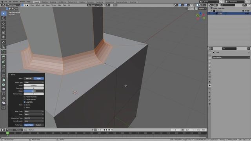251x141 pixels.
Task: Switch to the Modeling workspace tab
Action: coord(44,2)
